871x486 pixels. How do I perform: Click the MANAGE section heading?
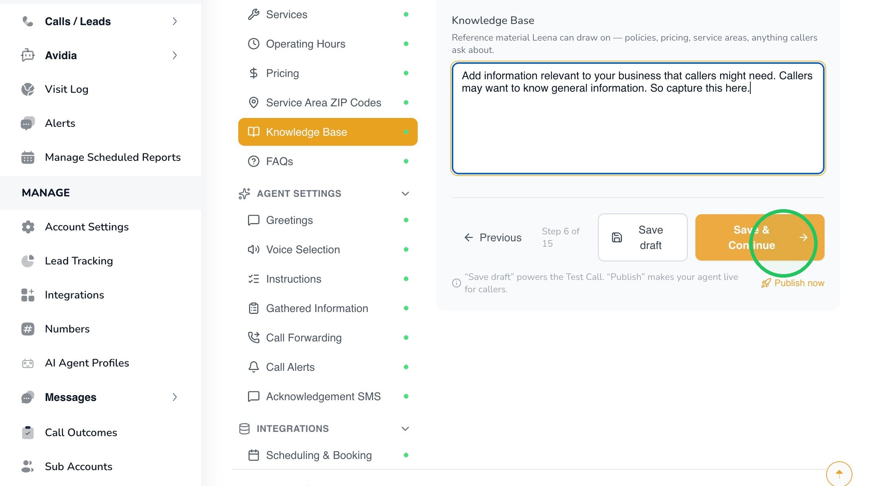tap(46, 193)
